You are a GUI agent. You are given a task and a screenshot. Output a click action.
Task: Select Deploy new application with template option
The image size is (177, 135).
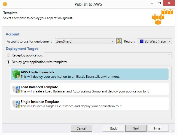(x=8, y=62)
